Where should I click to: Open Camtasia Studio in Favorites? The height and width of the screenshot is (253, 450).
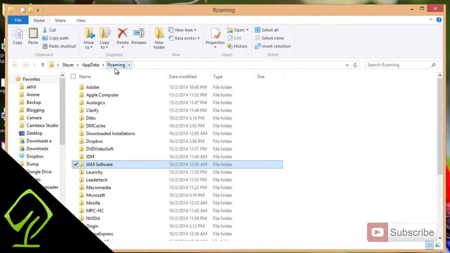42,125
